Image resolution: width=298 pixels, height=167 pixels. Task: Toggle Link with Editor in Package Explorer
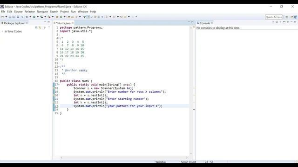(x=40, y=27)
